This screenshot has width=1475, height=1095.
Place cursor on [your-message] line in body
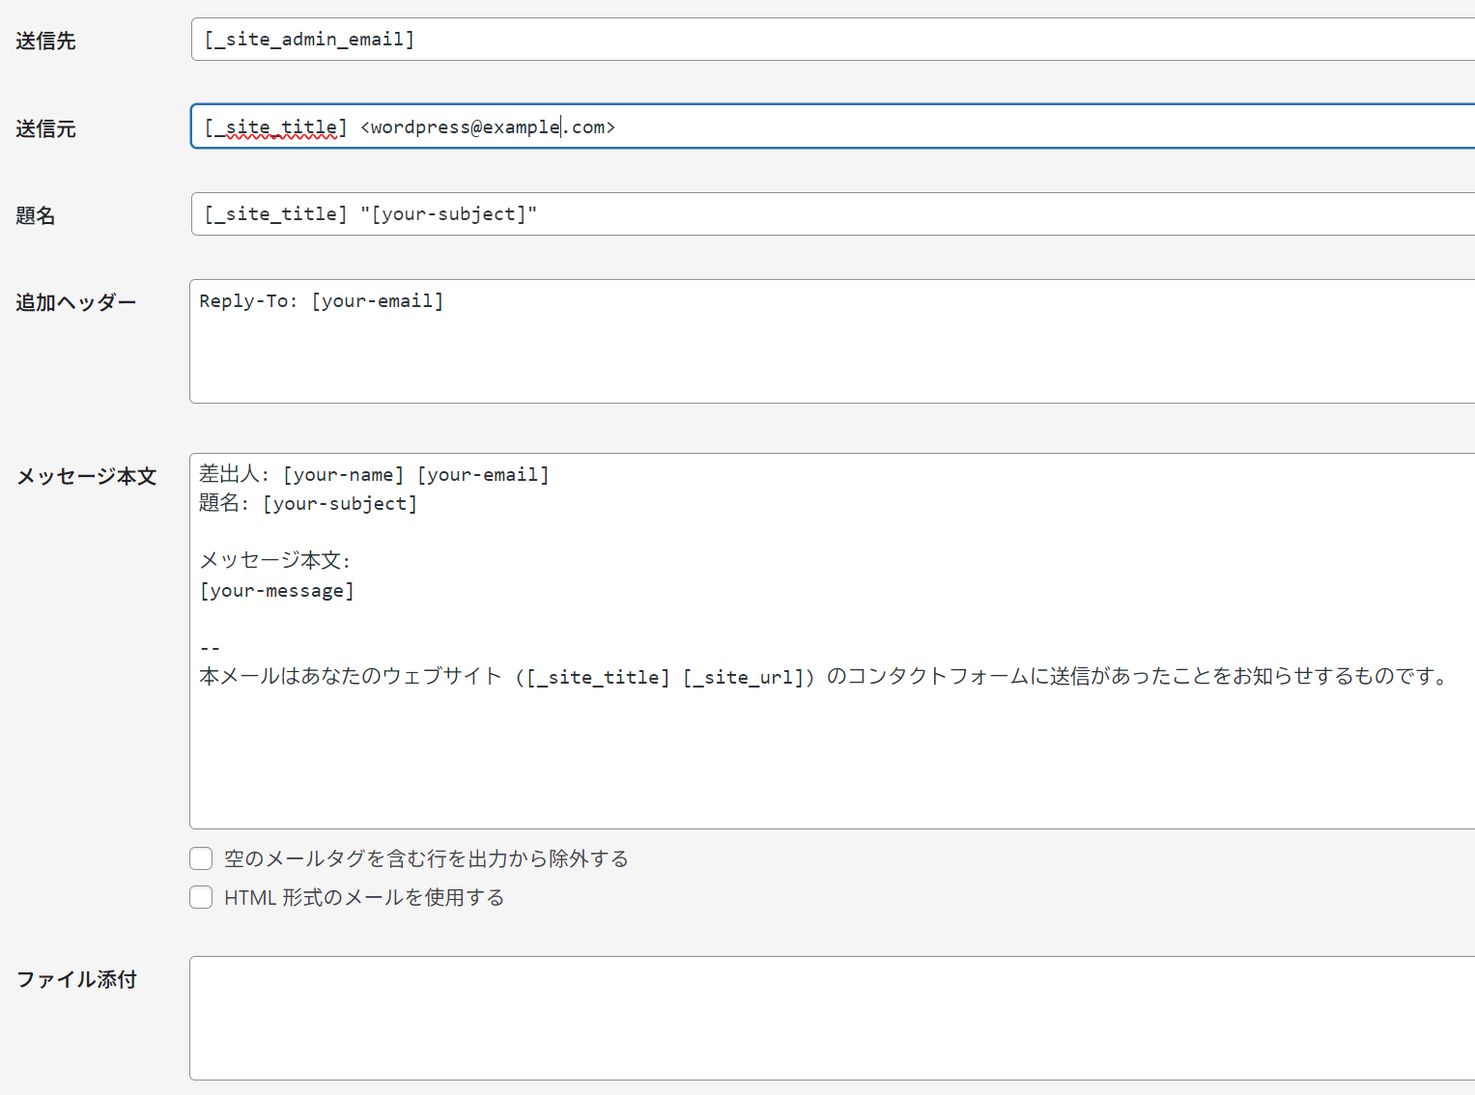pos(277,590)
